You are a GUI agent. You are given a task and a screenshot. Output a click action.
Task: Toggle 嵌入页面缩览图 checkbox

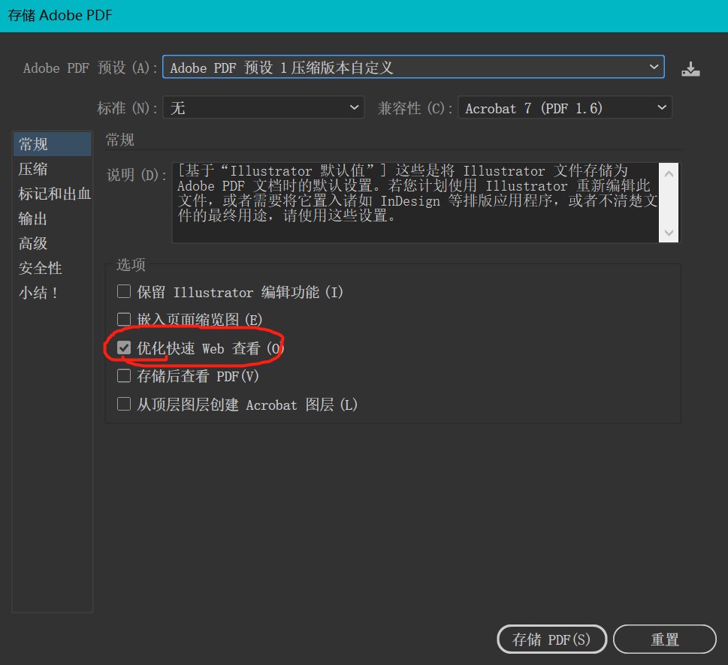(x=124, y=319)
